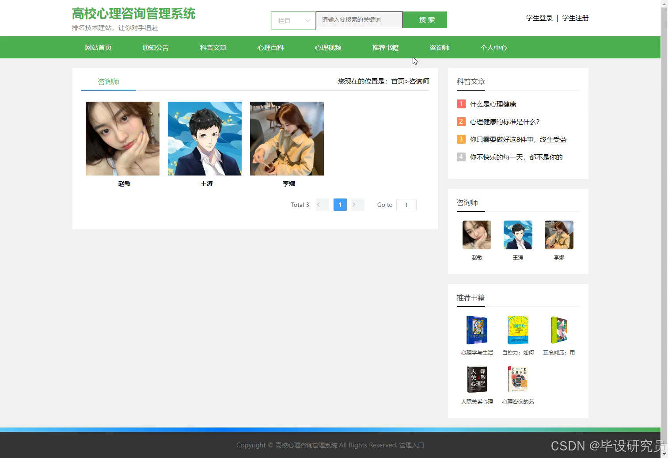Click the site title 高校心理咨询管理系统
668x458 pixels.
point(133,14)
